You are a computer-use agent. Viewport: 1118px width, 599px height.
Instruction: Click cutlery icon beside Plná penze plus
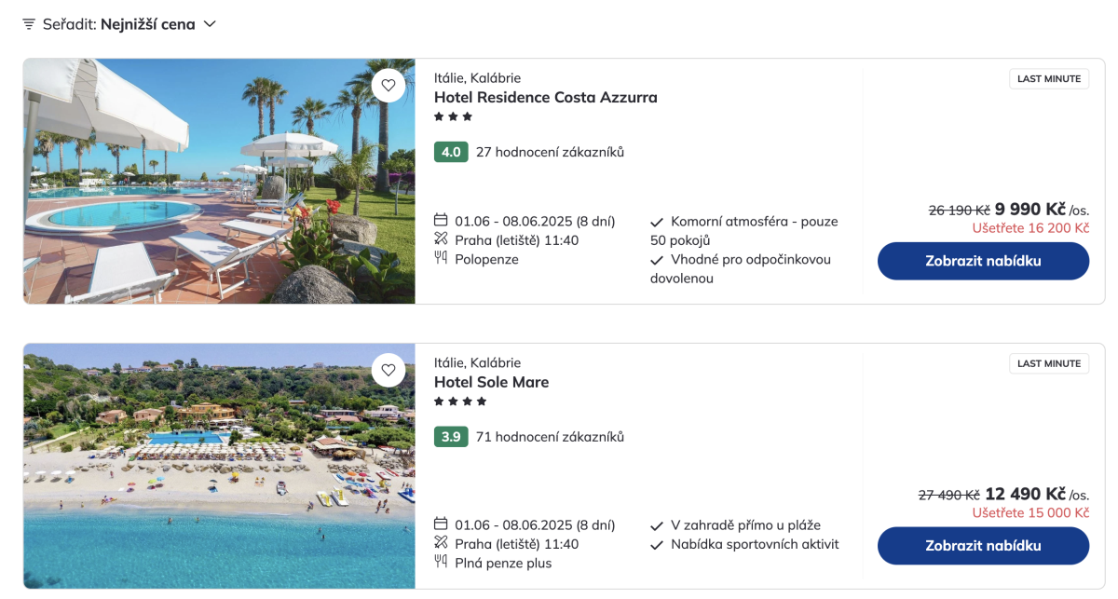click(x=442, y=562)
